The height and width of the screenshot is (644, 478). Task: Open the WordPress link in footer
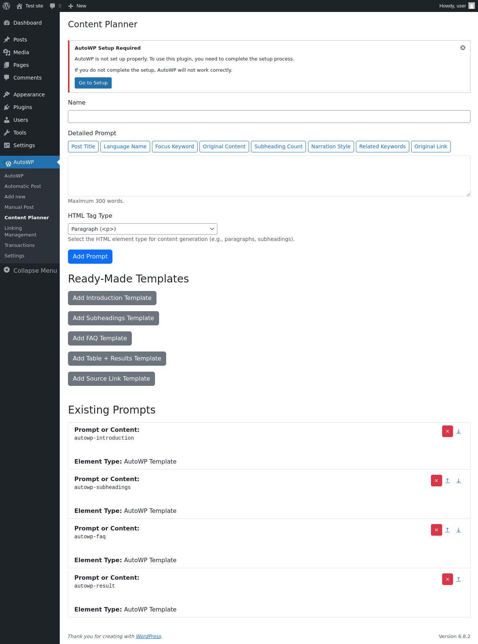148,637
